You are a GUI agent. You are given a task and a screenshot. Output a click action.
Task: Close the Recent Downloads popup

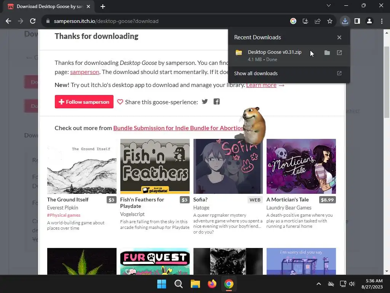339,37
